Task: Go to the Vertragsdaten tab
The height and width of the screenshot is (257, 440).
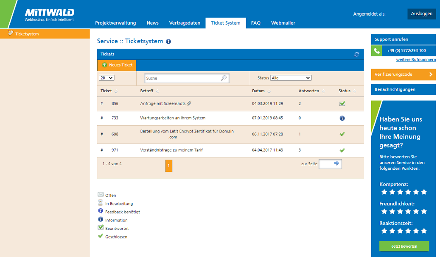Action: pos(185,23)
